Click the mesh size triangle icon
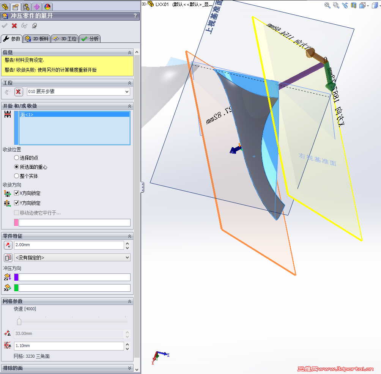 pyautogui.click(x=8, y=333)
